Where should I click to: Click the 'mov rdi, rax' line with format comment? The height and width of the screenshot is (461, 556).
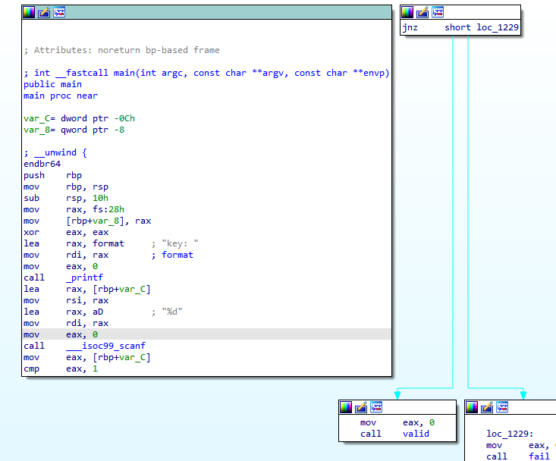(108, 255)
